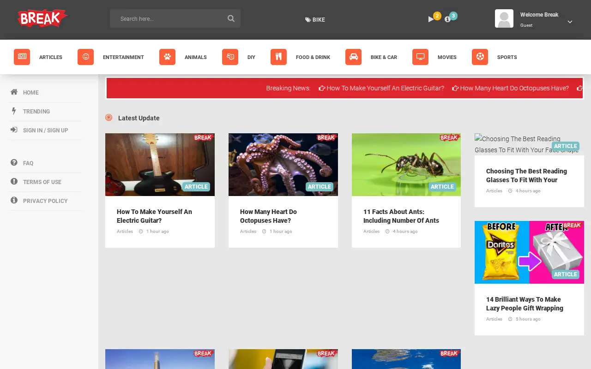
Task: Click the FAQ question mark icon
Action: tap(14, 163)
